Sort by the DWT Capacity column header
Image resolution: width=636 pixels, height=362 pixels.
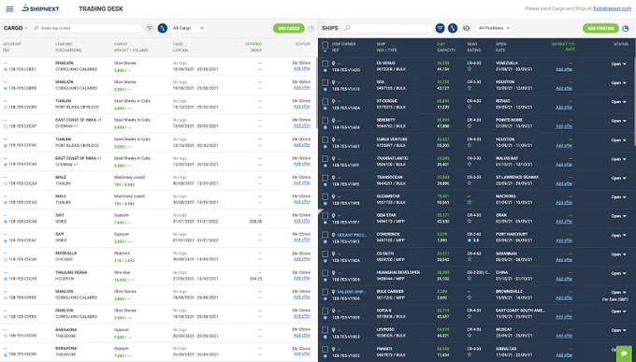coord(446,47)
